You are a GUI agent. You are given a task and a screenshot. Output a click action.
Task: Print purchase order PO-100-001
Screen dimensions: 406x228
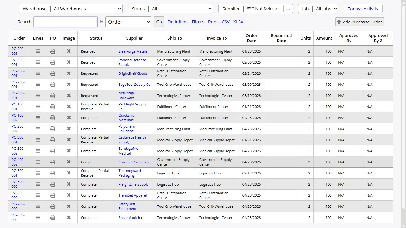(53, 106)
